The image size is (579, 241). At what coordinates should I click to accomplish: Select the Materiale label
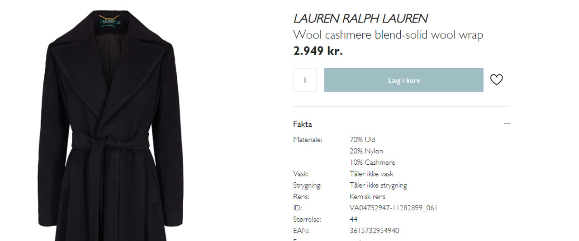[308, 140]
